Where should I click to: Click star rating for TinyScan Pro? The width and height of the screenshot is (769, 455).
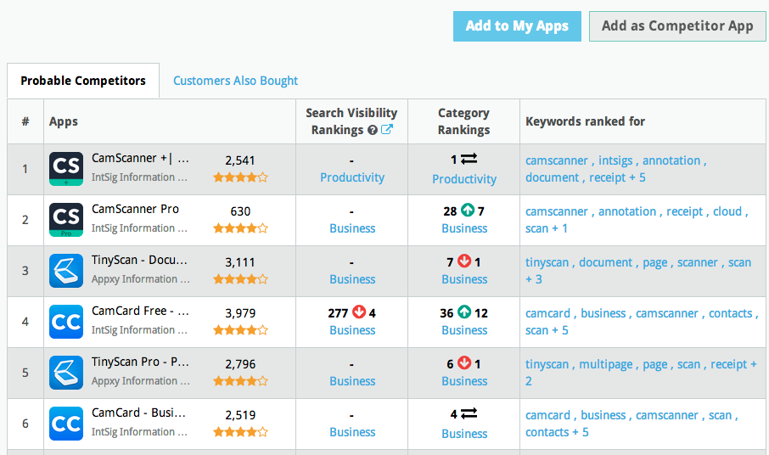click(x=240, y=381)
